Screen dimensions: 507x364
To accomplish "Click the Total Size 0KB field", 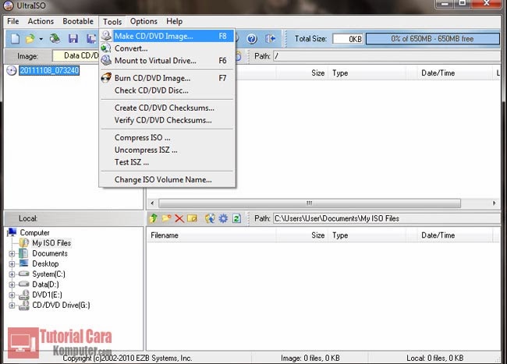I will [348, 39].
